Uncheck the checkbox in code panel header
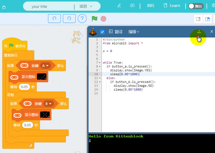Viewport: 215px width, 153px height. pos(102,32)
